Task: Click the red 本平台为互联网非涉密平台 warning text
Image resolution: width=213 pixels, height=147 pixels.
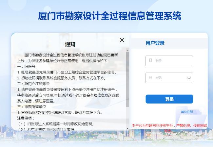Action: (x=169, y=125)
